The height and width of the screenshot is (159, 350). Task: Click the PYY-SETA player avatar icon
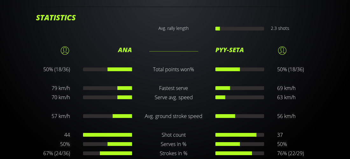(x=282, y=50)
